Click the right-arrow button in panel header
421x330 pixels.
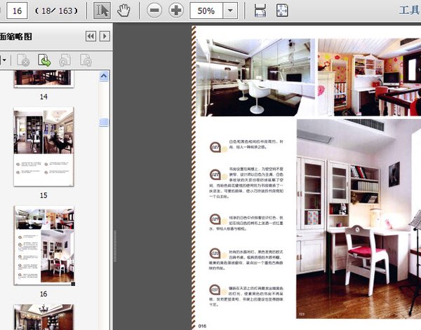click(x=105, y=36)
